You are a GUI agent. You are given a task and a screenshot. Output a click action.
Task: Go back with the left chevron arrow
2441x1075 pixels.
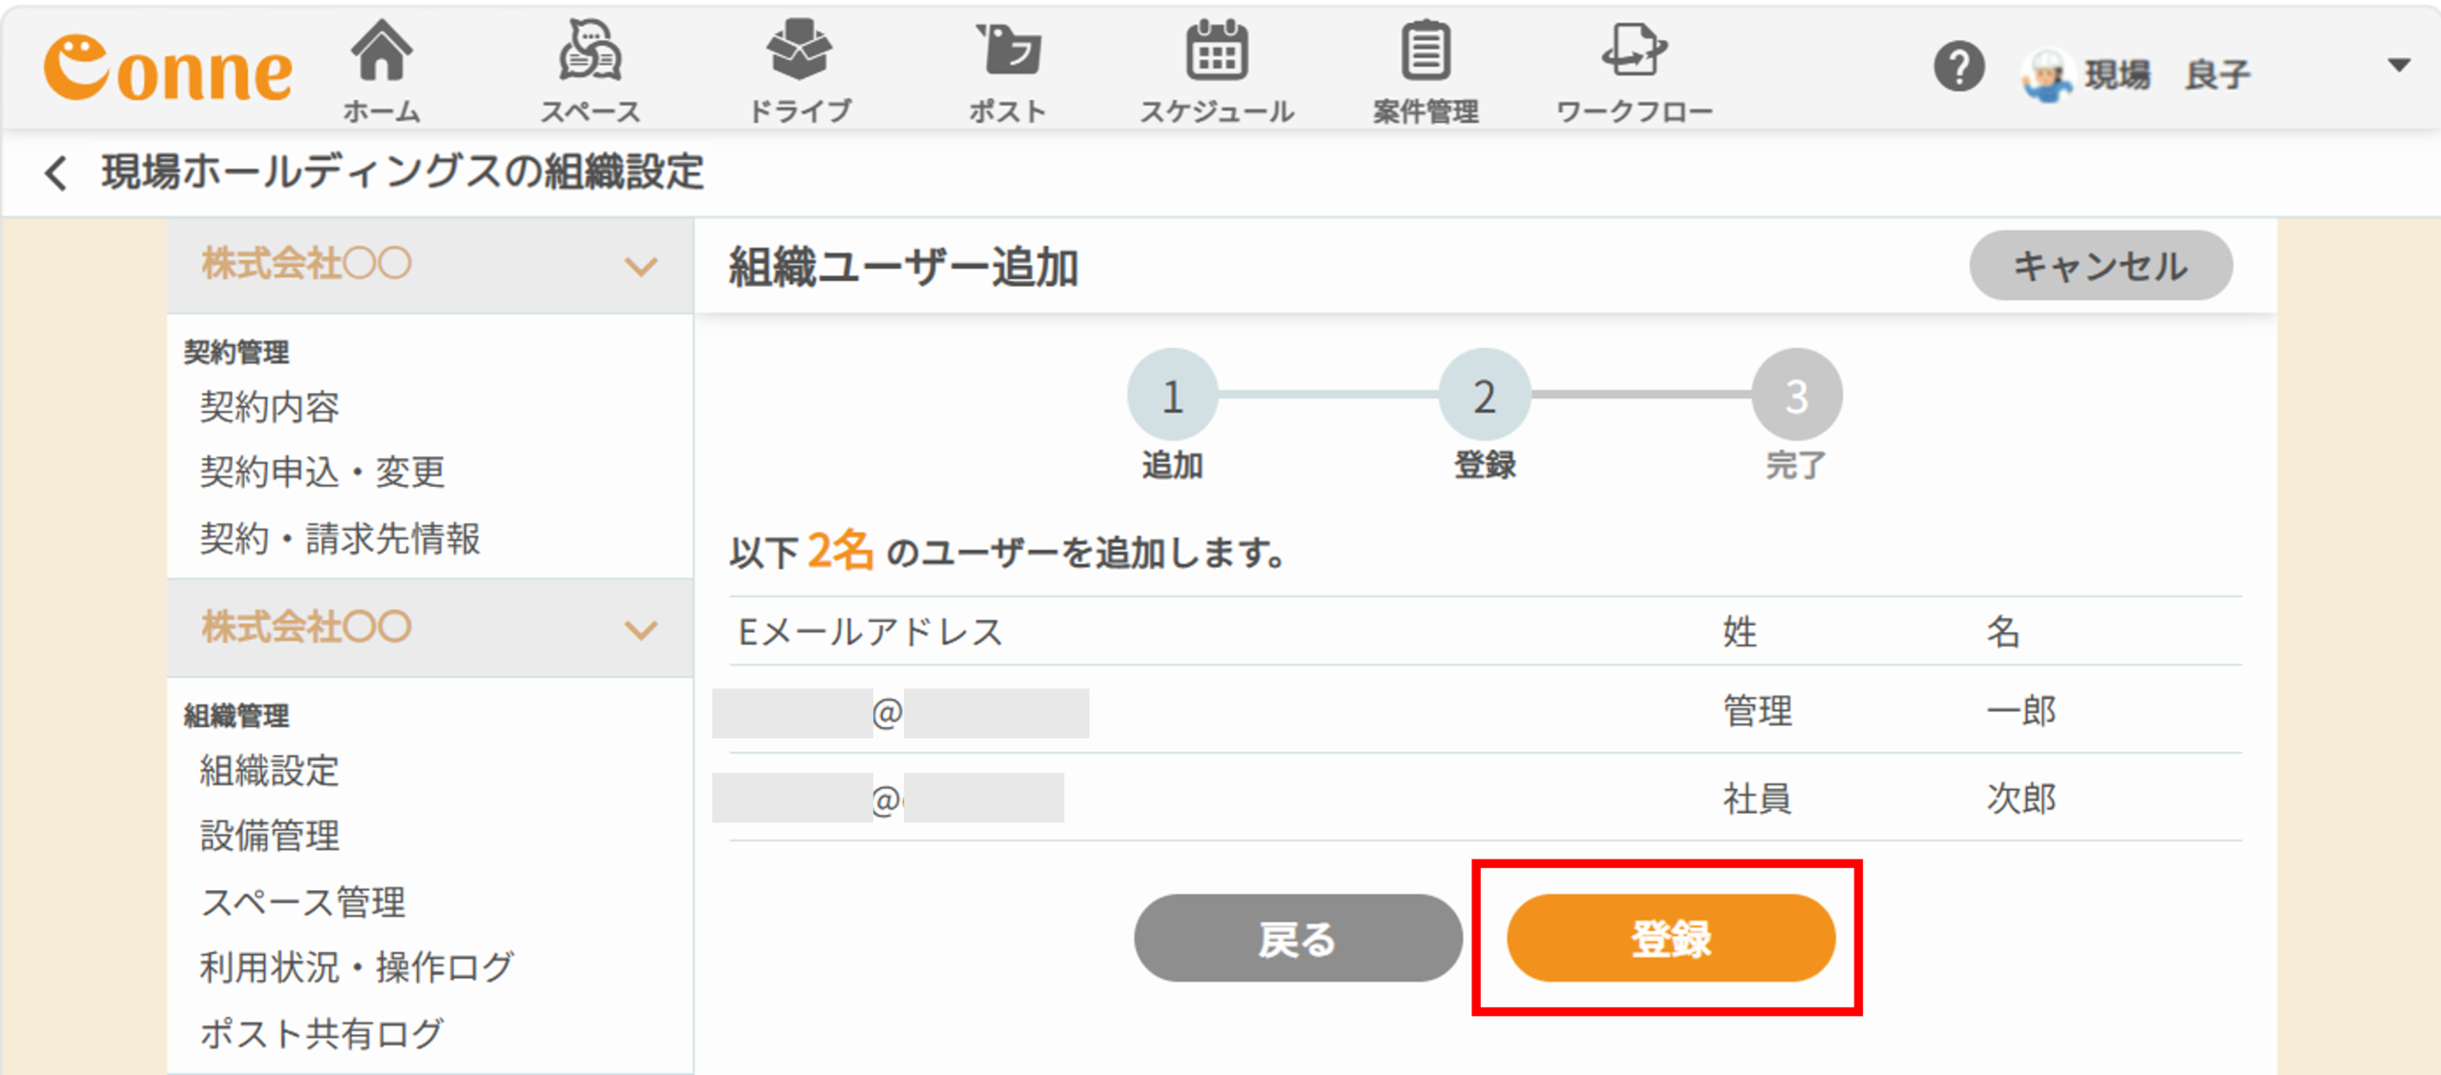coord(55,172)
